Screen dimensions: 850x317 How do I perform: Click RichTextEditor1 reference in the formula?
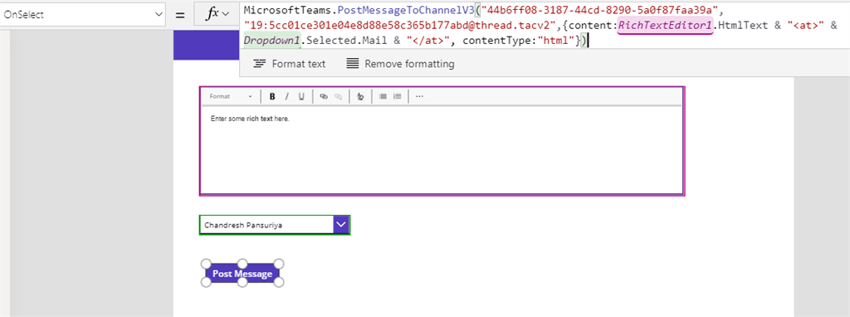(x=664, y=25)
